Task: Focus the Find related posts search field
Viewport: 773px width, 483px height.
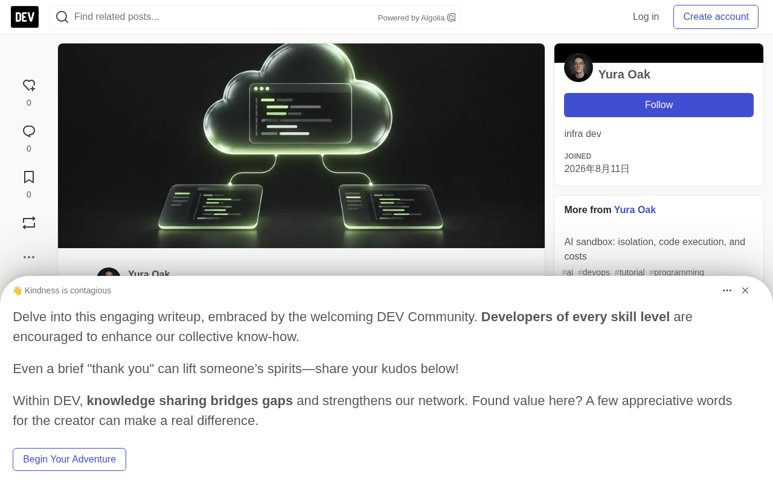Action: click(x=255, y=17)
